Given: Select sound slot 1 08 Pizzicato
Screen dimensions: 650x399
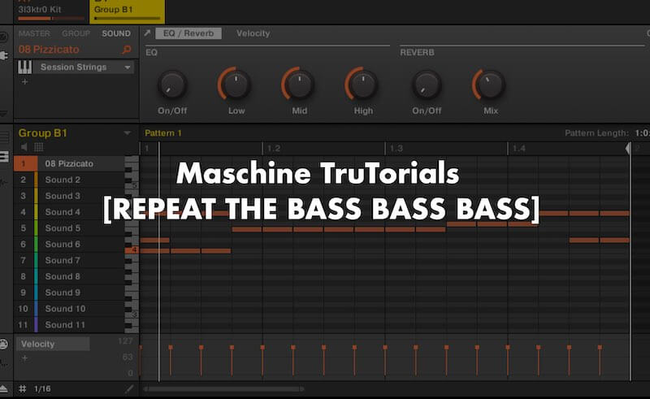Looking at the screenshot, I should tap(69, 163).
